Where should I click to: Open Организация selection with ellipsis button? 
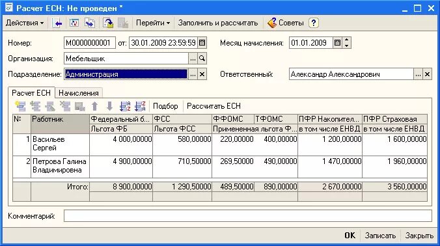pyautogui.click(x=193, y=59)
